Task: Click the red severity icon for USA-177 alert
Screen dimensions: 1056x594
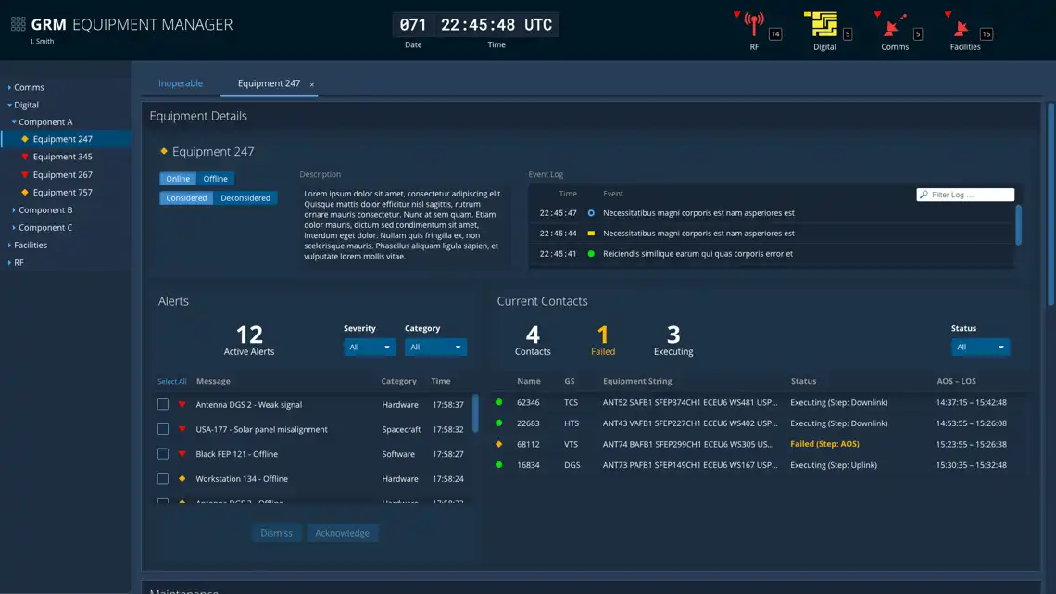Action: (x=182, y=429)
